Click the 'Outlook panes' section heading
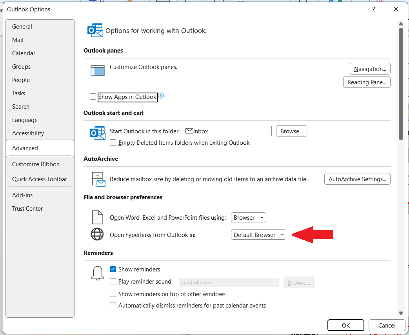The width and height of the screenshot is (409, 335). tap(103, 51)
